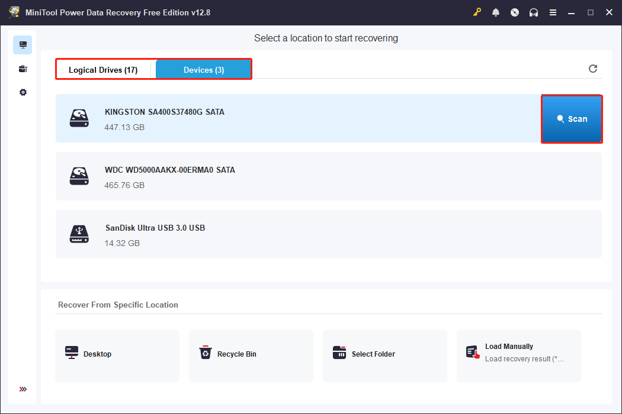Select the KINGSTON SA400S37480G SATA drive

coord(296,119)
